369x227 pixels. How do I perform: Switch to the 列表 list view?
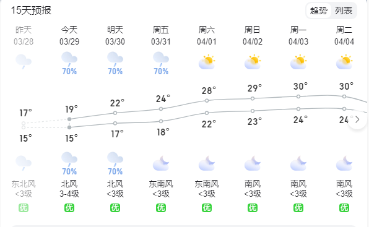tap(344, 11)
